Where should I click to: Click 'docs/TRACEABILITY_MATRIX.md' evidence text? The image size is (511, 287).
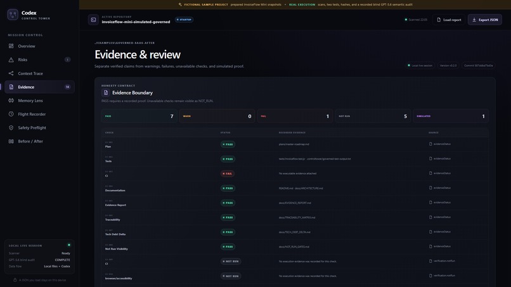click(297, 217)
